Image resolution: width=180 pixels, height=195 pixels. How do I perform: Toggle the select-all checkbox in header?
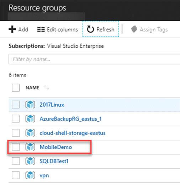pyautogui.click(x=16, y=88)
